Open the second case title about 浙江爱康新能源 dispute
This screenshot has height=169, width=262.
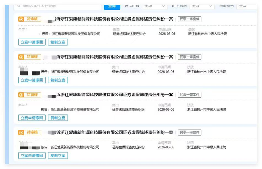(x=115, y=57)
